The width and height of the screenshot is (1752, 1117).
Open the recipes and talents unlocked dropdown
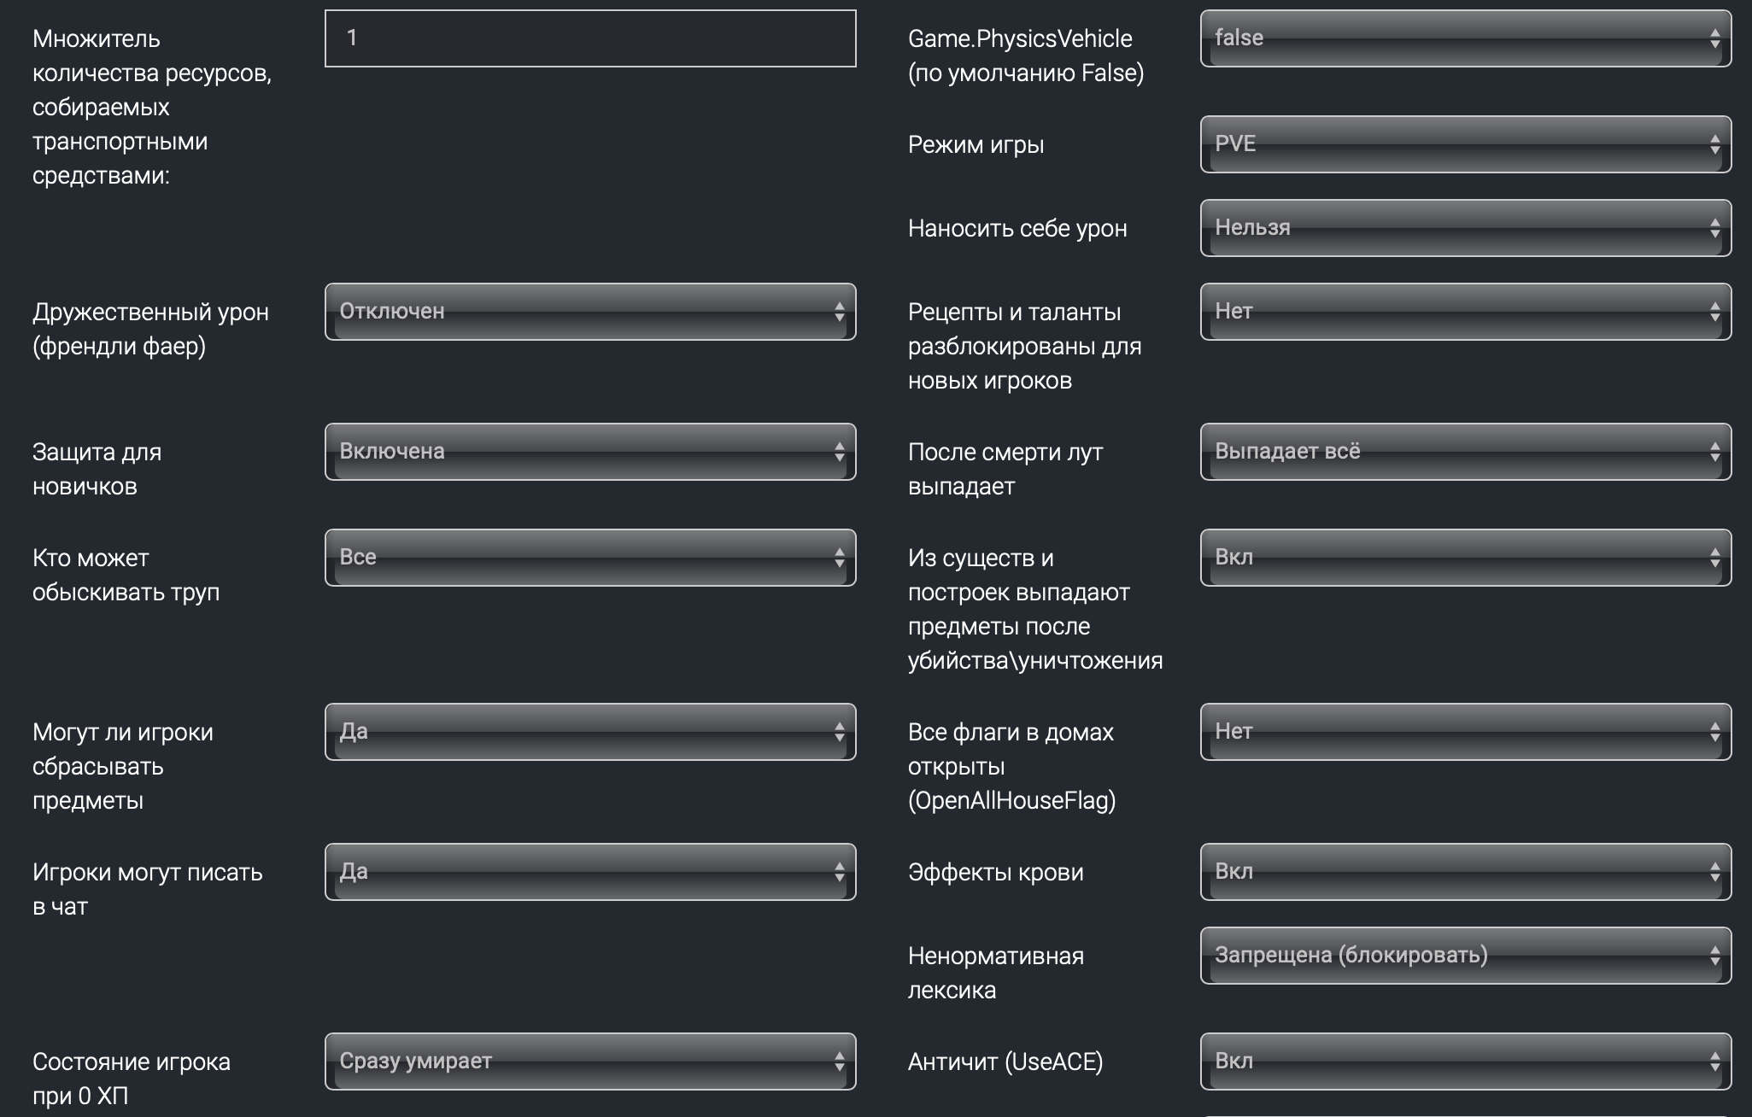(x=1465, y=312)
